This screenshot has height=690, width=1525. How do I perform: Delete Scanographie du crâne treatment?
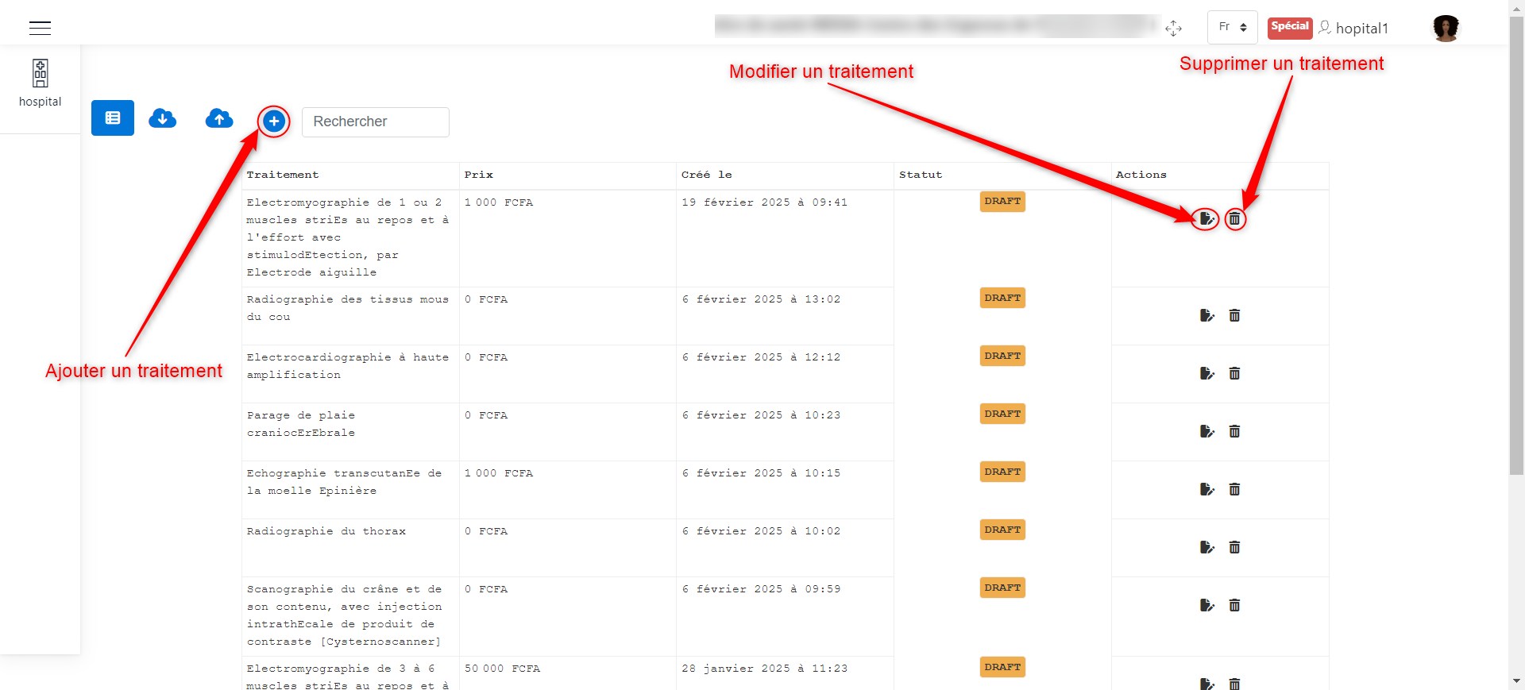(1234, 605)
